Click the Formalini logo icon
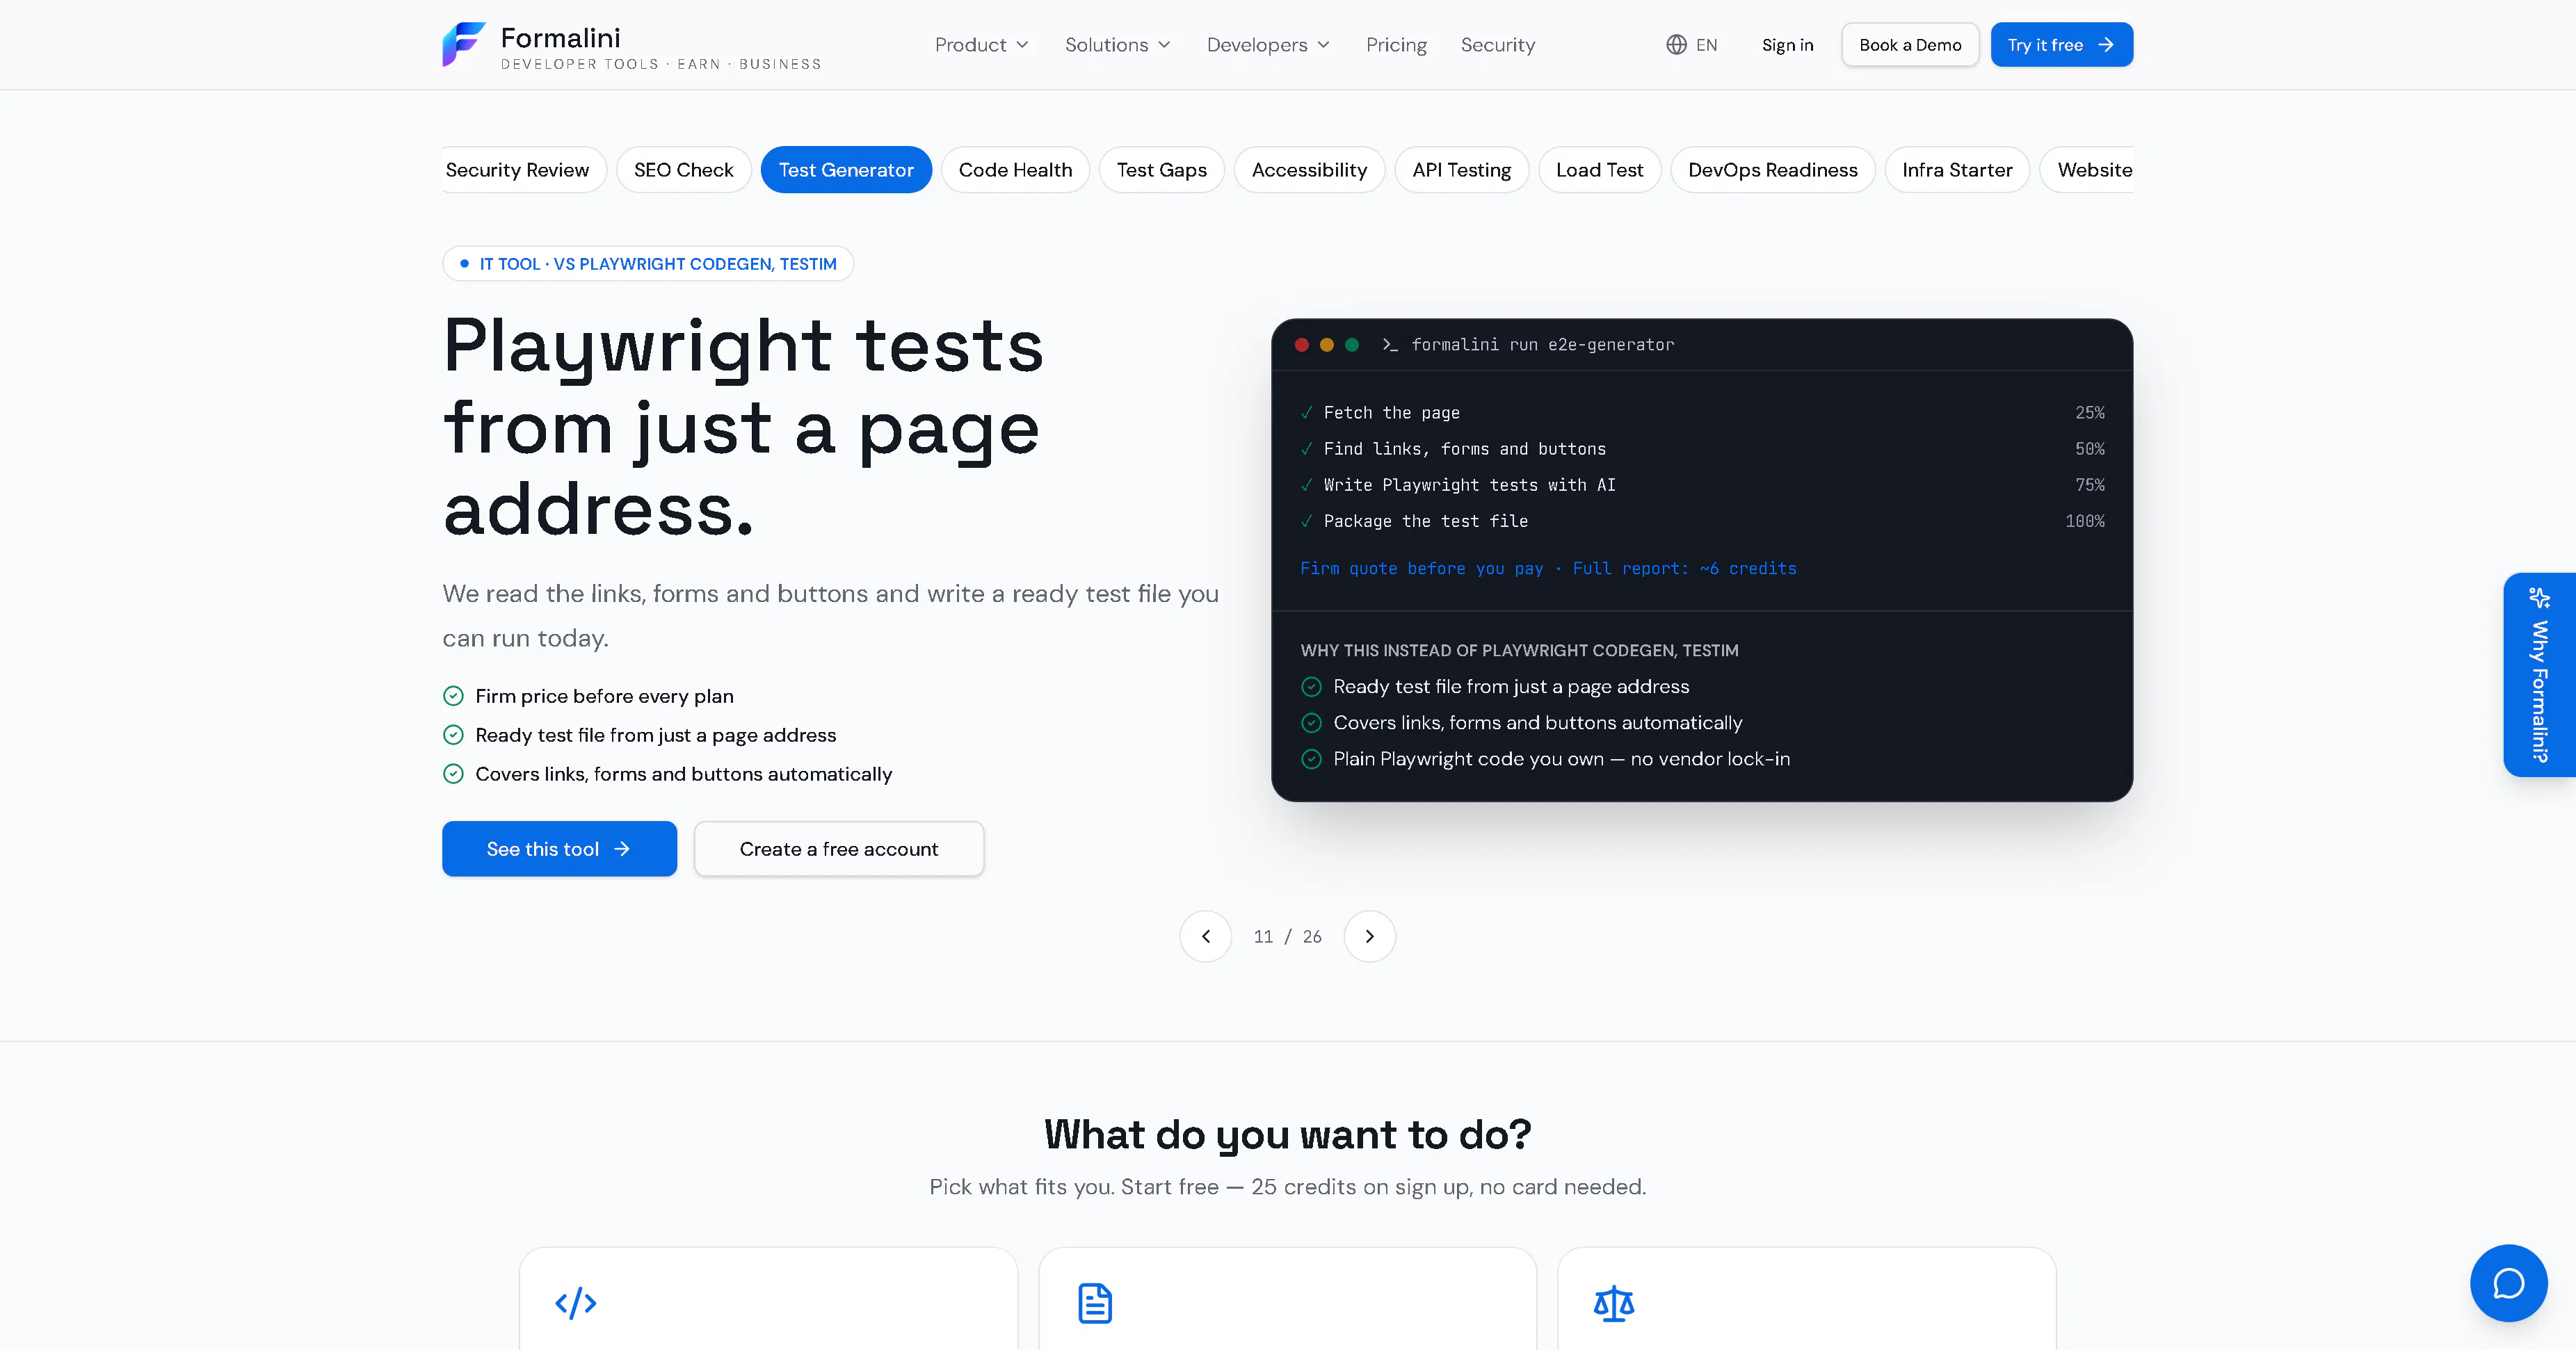The height and width of the screenshot is (1350, 2576). click(464, 45)
